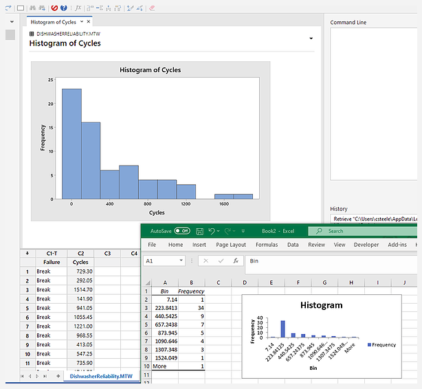This screenshot has width=422, height=389.
Task: Click Excel formula bar cancel X icon
Action: click(206, 260)
